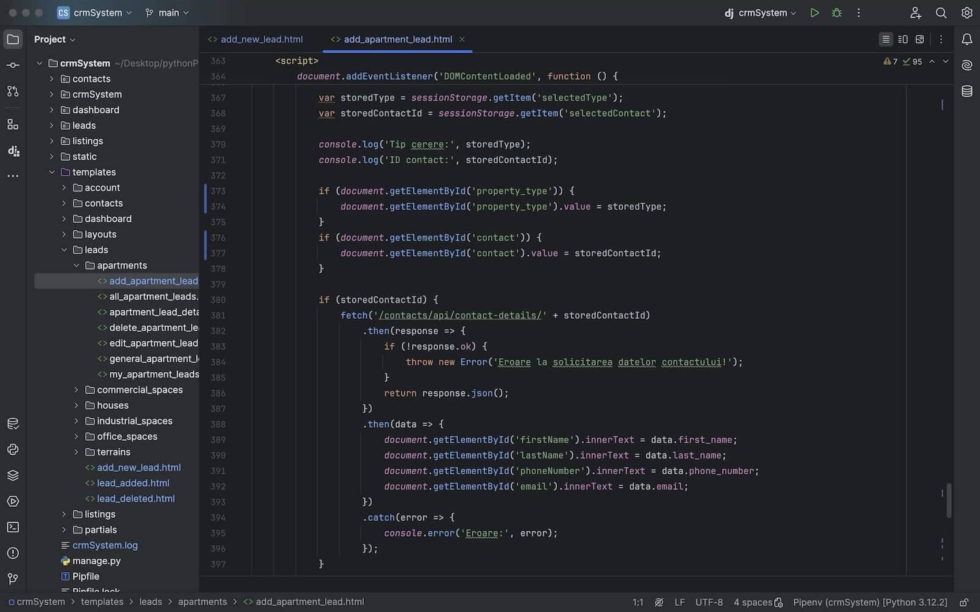980x612 pixels.
Task: Toggle the read-only lock icon in status bar
Action: [963, 602]
